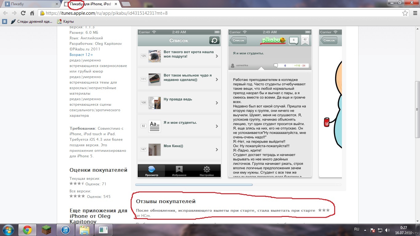The height and width of the screenshot is (236, 420).
Task: Open iTunes from the taskbar
Action: click(65, 230)
